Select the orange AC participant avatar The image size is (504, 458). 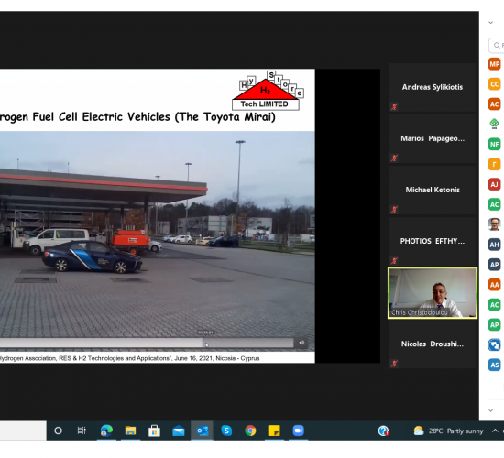(x=494, y=104)
